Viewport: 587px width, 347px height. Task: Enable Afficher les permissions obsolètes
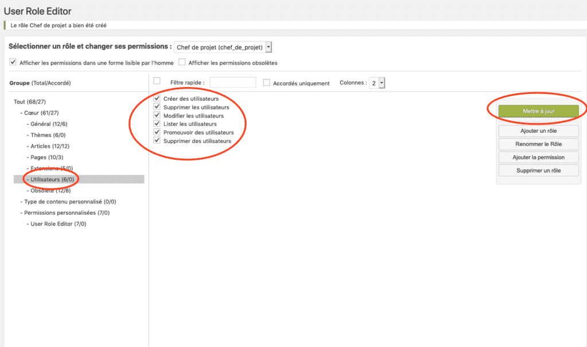[182, 62]
